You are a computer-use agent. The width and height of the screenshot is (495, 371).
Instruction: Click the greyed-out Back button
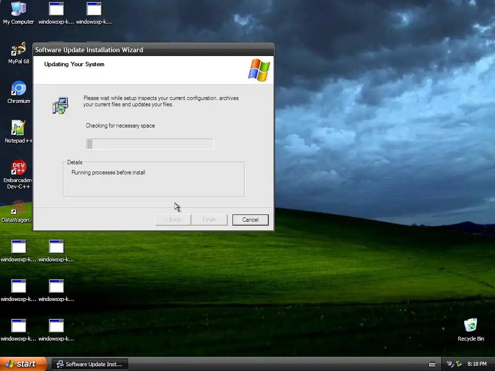coord(173,220)
